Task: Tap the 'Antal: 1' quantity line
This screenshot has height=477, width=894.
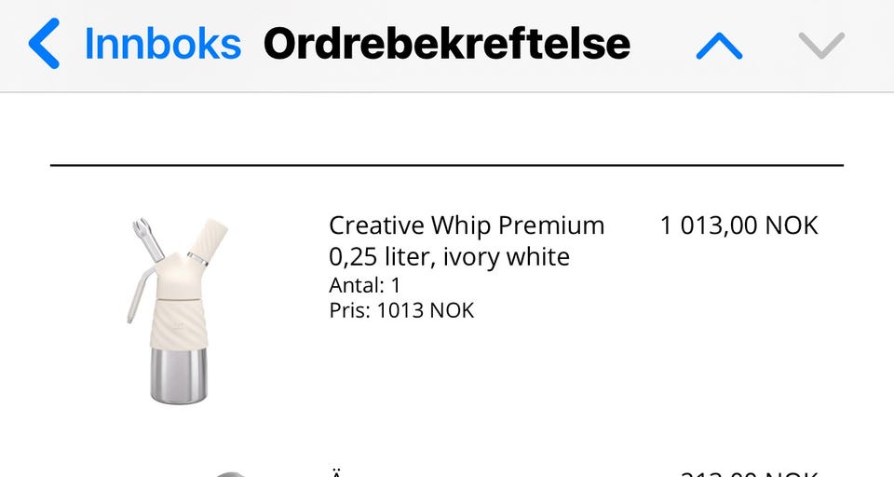Action: tap(365, 285)
